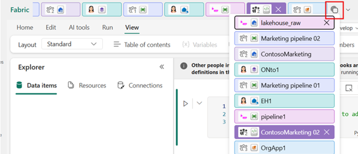Select pipeline1 in the open tabs list
Screen dimensions: 358x154
[284, 117]
